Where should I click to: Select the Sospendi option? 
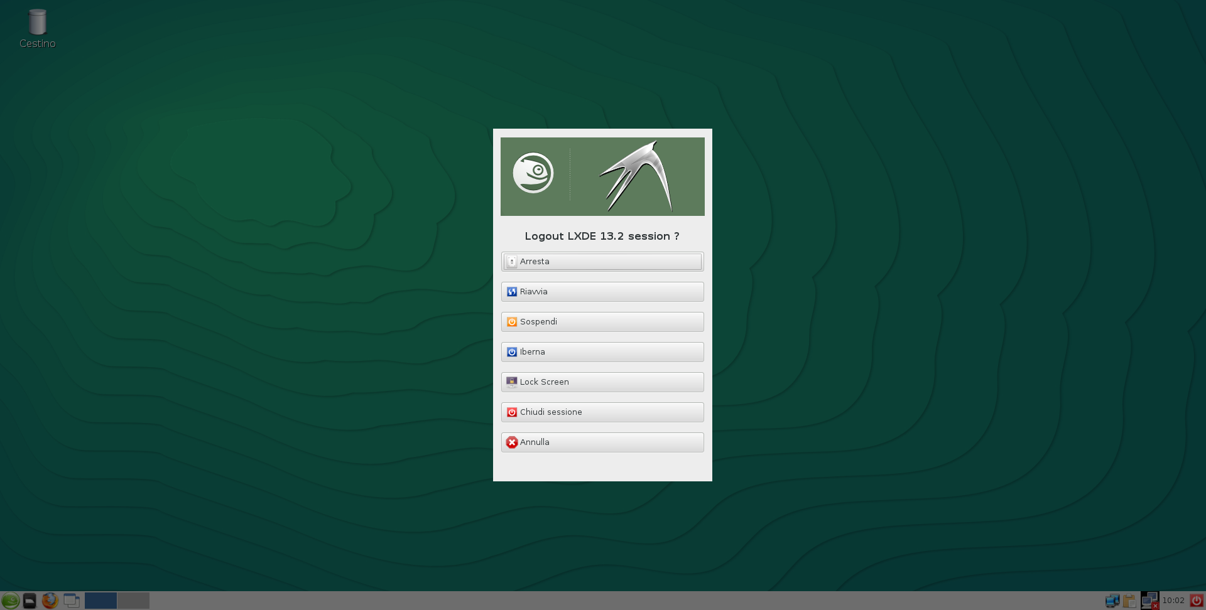[602, 322]
